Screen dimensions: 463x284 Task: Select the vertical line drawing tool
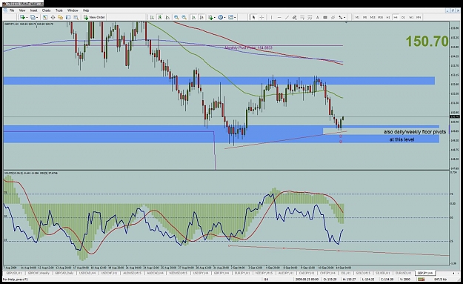[271, 18]
